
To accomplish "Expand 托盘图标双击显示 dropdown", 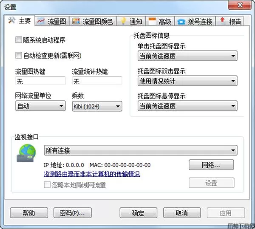I will point(187,81).
